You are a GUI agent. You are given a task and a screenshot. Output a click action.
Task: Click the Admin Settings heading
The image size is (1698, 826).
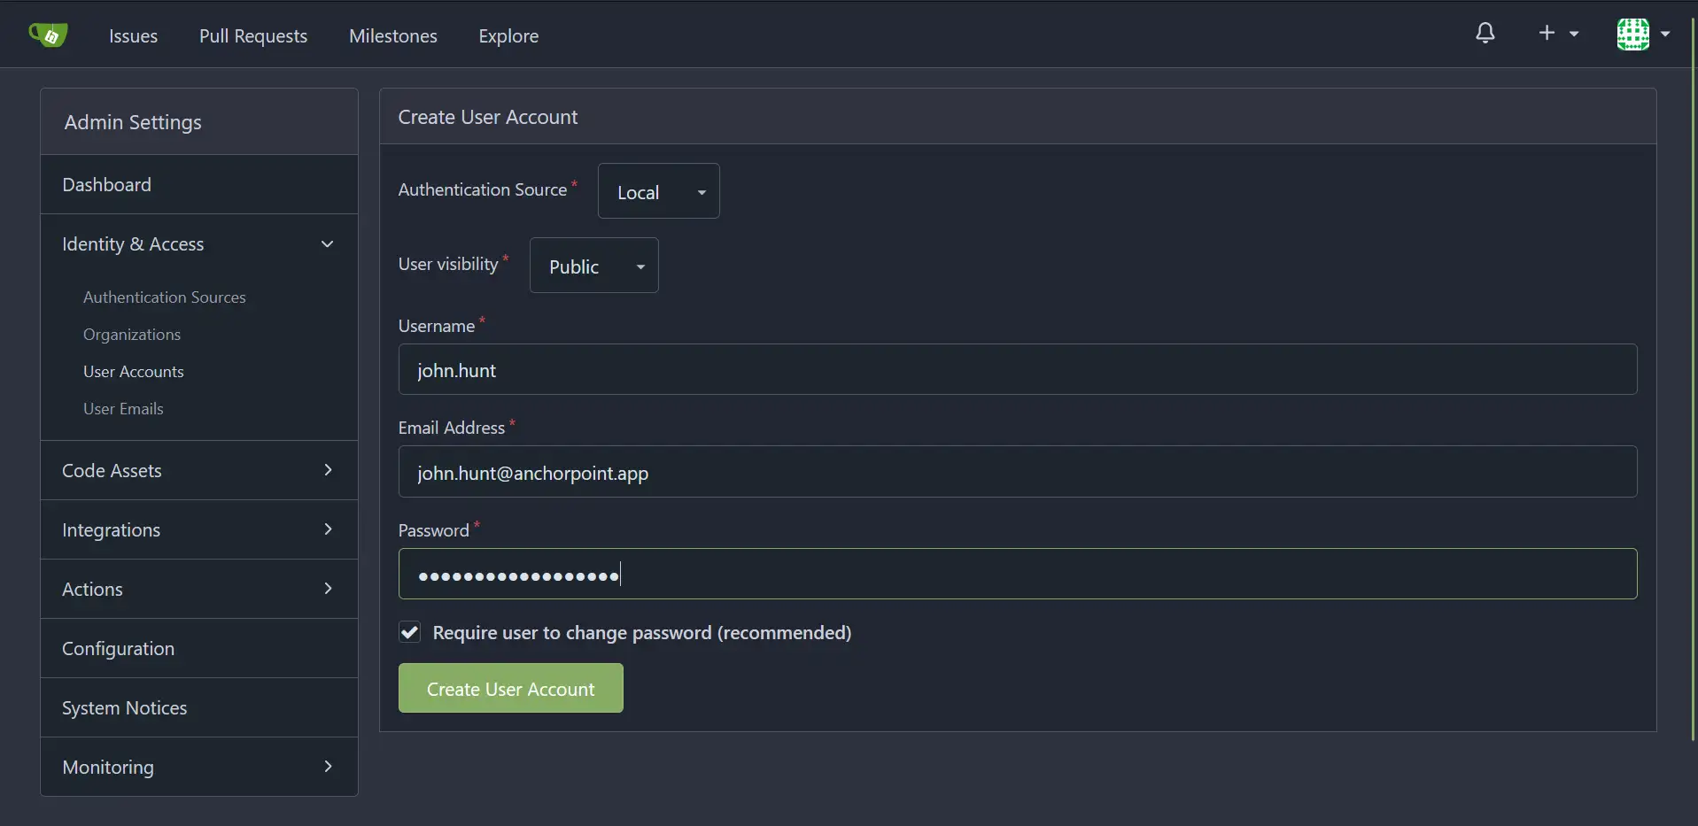pyautogui.click(x=133, y=122)
